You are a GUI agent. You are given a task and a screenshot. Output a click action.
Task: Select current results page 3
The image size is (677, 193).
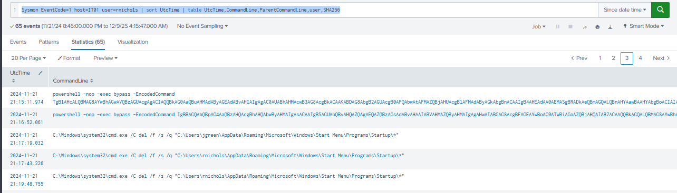click(x=627, y=58)
